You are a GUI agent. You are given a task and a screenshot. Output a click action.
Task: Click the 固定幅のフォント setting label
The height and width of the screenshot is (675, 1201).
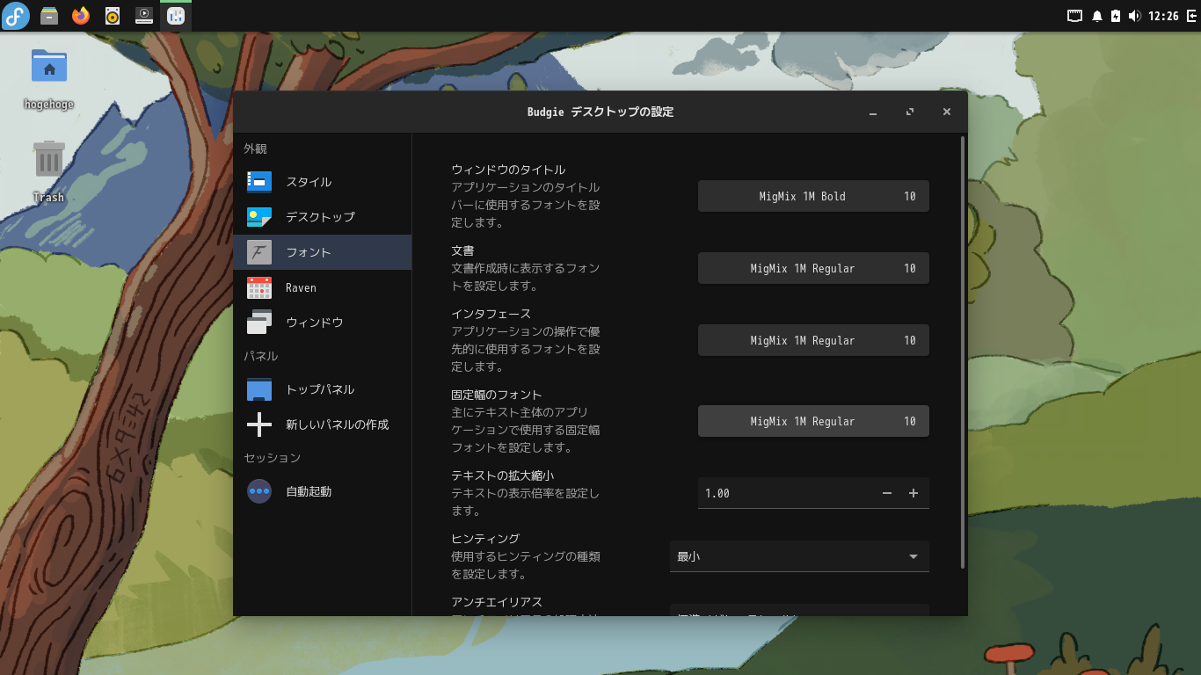[497, 395]
